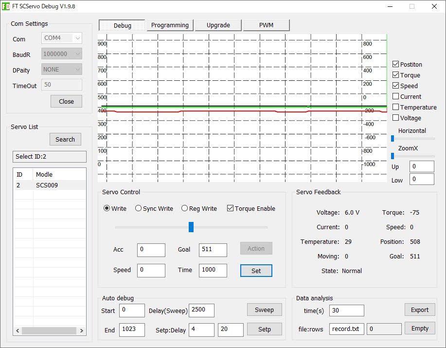Click servo list right scroll arrow
446x348 pixels.
click(x=82, y=330)
